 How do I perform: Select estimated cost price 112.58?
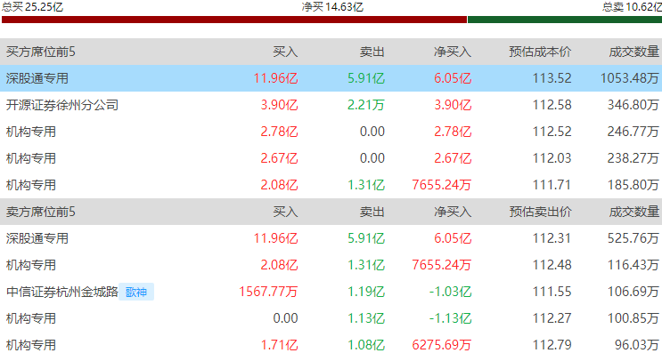(x=552, y=105)
